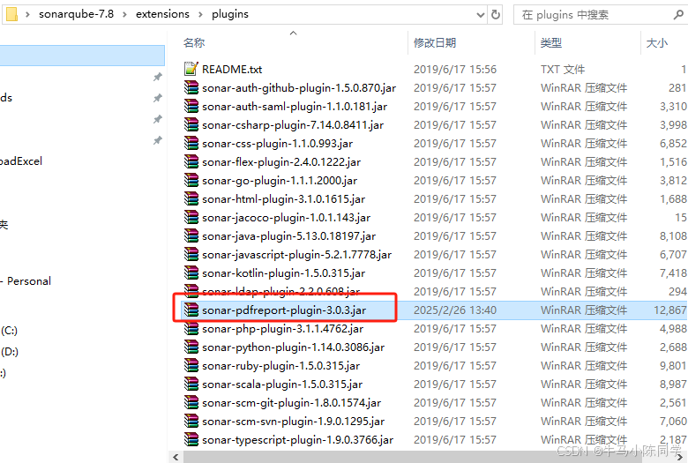This screenshot has width=688, height=463.
Task: Select the plugins breadcrumb segment
Action: 230,14
